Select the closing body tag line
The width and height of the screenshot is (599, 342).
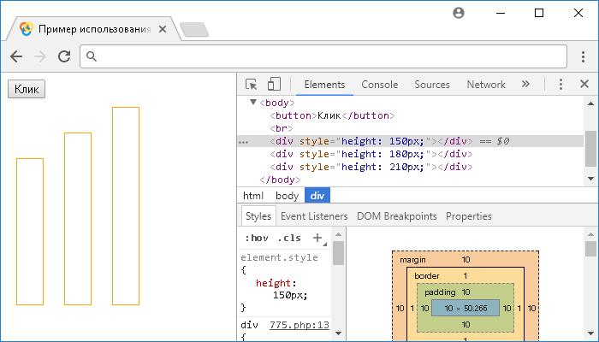280,180
